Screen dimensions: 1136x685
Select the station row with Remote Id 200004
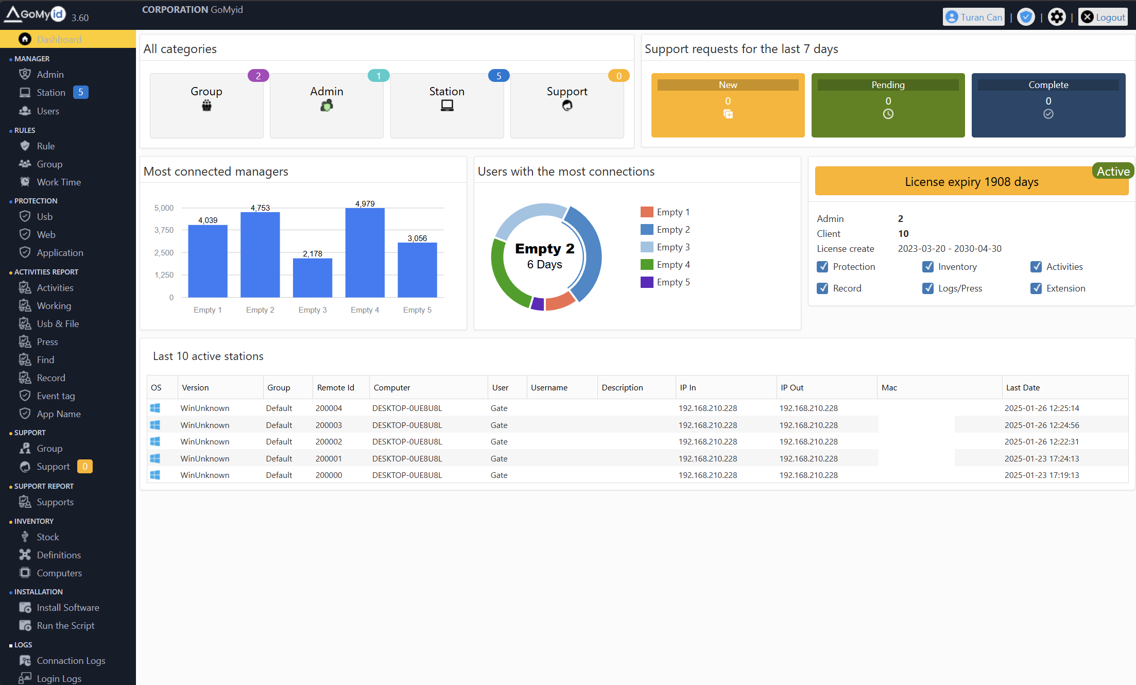[x=329, y=408]
